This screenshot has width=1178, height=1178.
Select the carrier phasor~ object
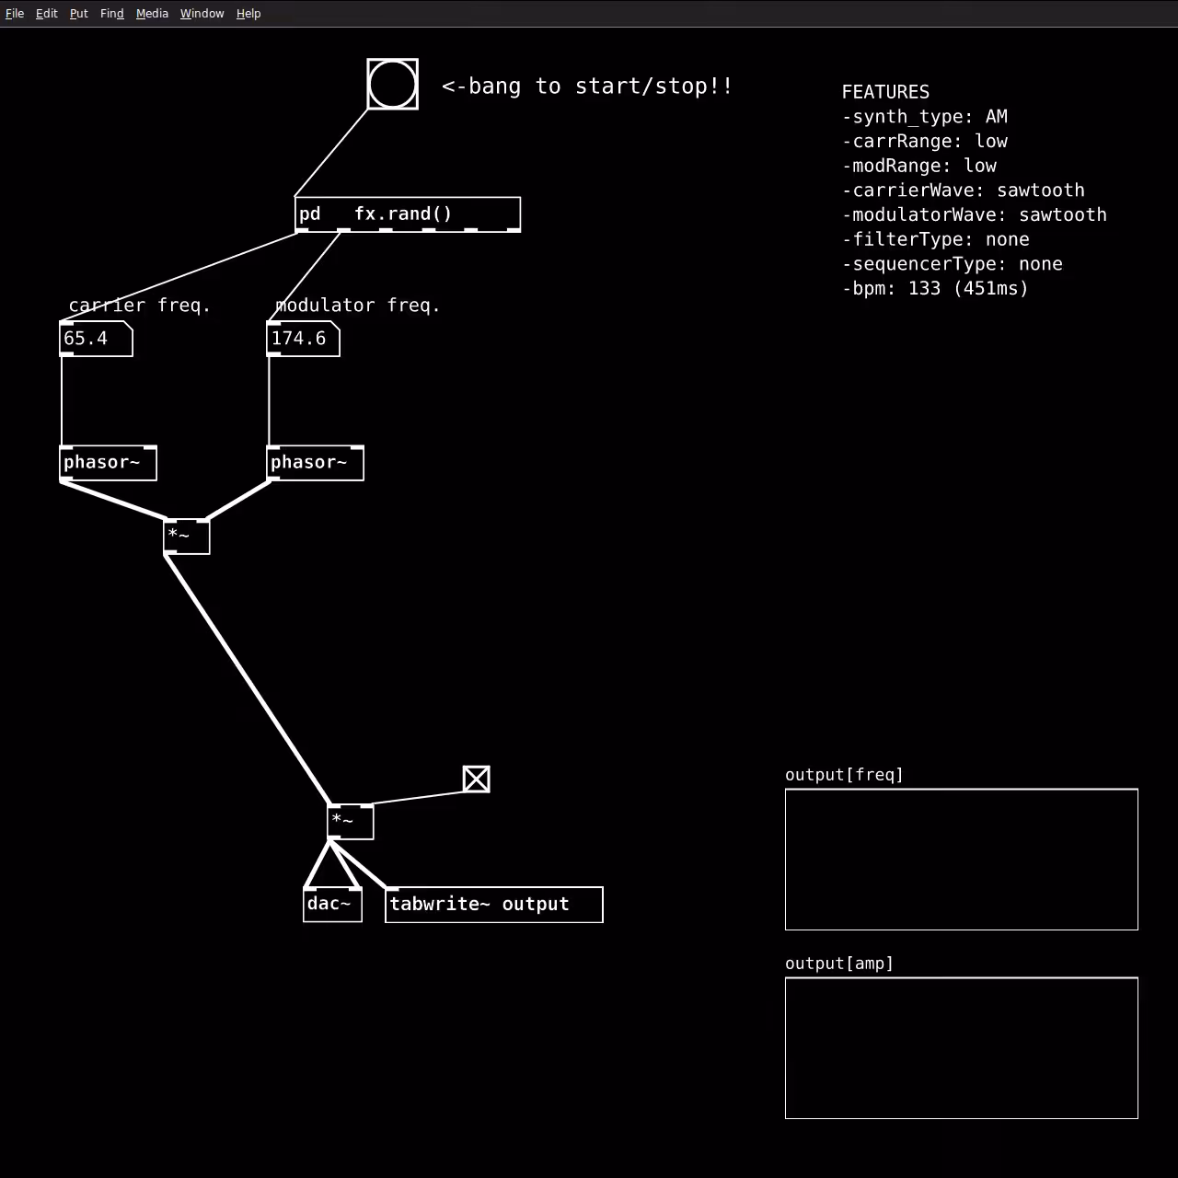(109, 463)
